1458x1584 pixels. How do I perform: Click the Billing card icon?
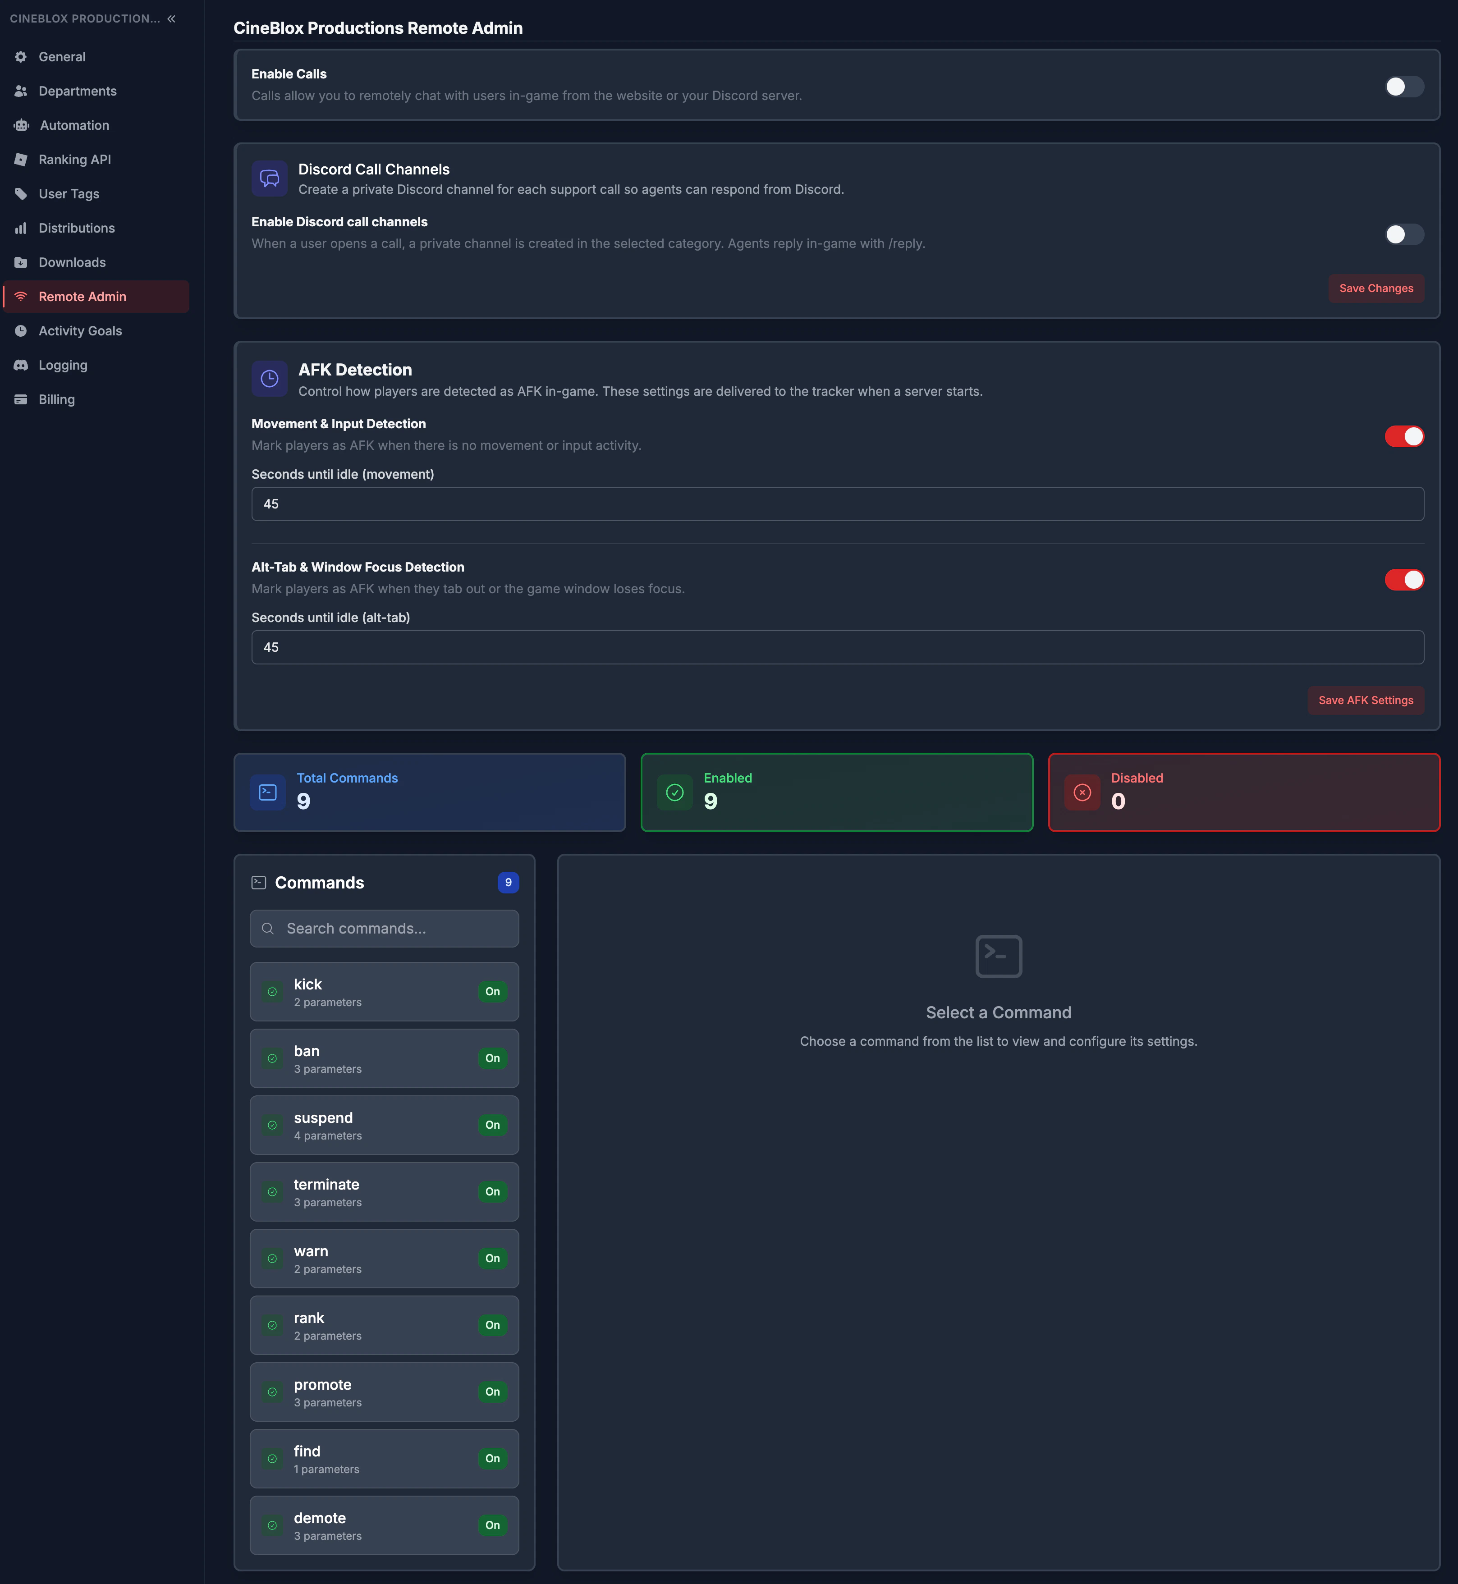(x=21, y=400)
